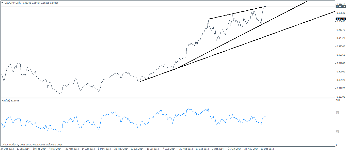
Task: Click the 16 Dec 2014 date label
Action: tap(268, 149)
